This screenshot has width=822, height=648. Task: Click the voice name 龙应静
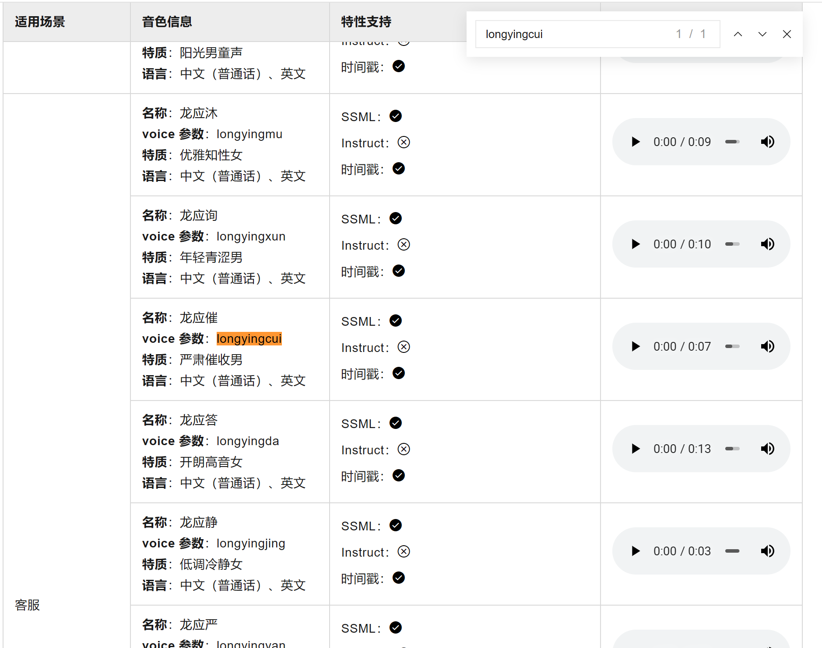(199, 522)
